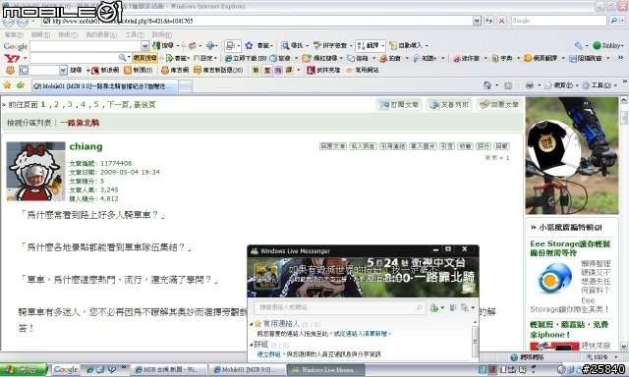Click the Messenger contact search field
The image size is (629, 377).
pyautogui.click(x=339, y=307)
